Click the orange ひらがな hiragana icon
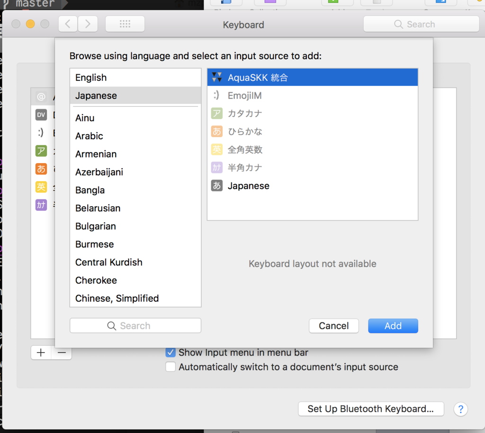 click(x=216, y=131)
